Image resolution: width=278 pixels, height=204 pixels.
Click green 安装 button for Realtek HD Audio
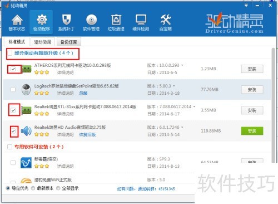pyautogui.click(x=252, y=131)
